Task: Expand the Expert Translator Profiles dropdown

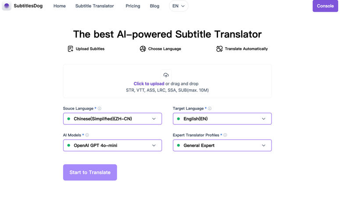Action: pyautogui.click(x=222, y=145)
